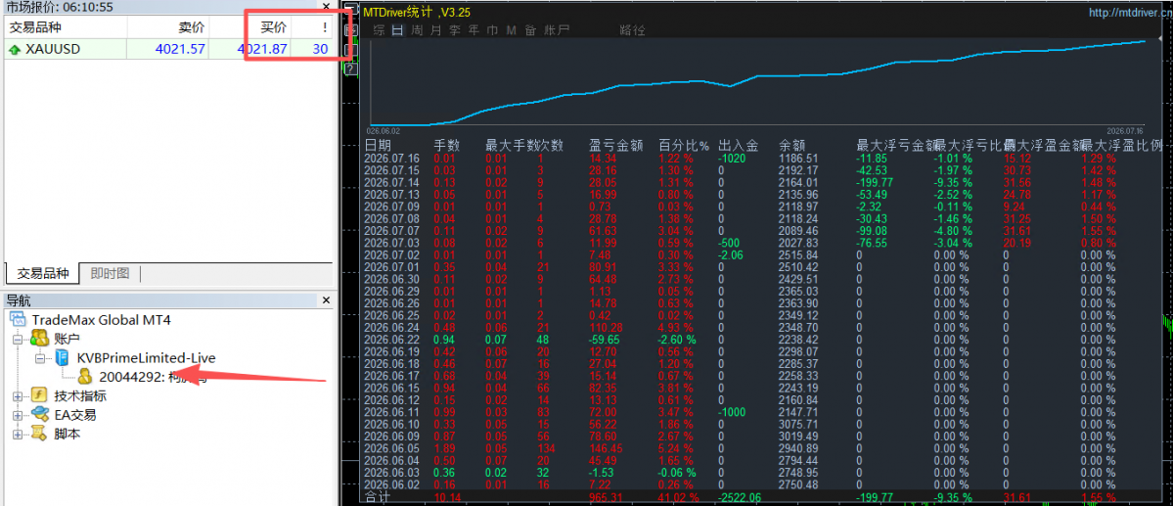The height and width of the screenshot is (506, 1173).
Task: Click the KVBPrimeLimited-Live server icon
Action: pos(64,358)
